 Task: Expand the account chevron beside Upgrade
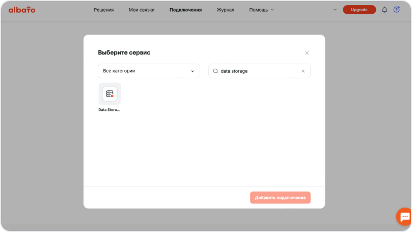[335, 10]
